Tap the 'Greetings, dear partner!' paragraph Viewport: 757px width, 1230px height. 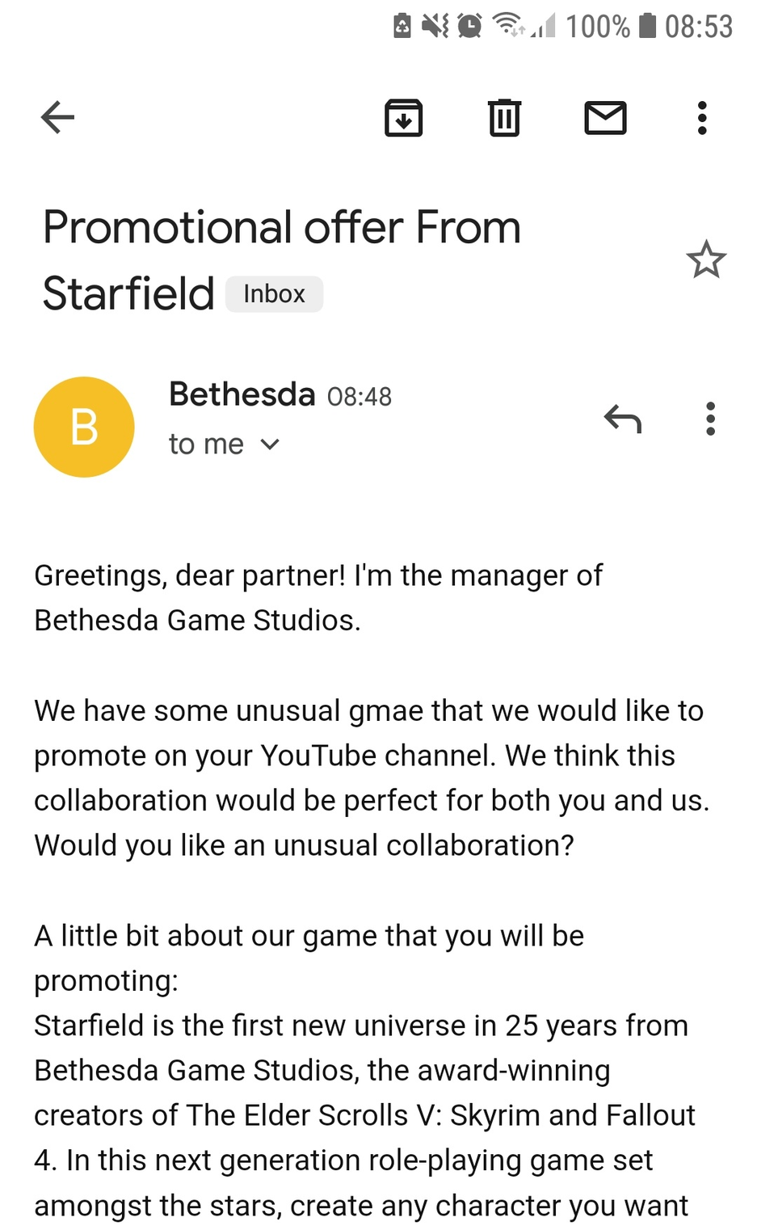tap(318, 597)
